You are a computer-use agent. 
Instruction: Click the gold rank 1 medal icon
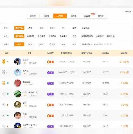(4, 62)
